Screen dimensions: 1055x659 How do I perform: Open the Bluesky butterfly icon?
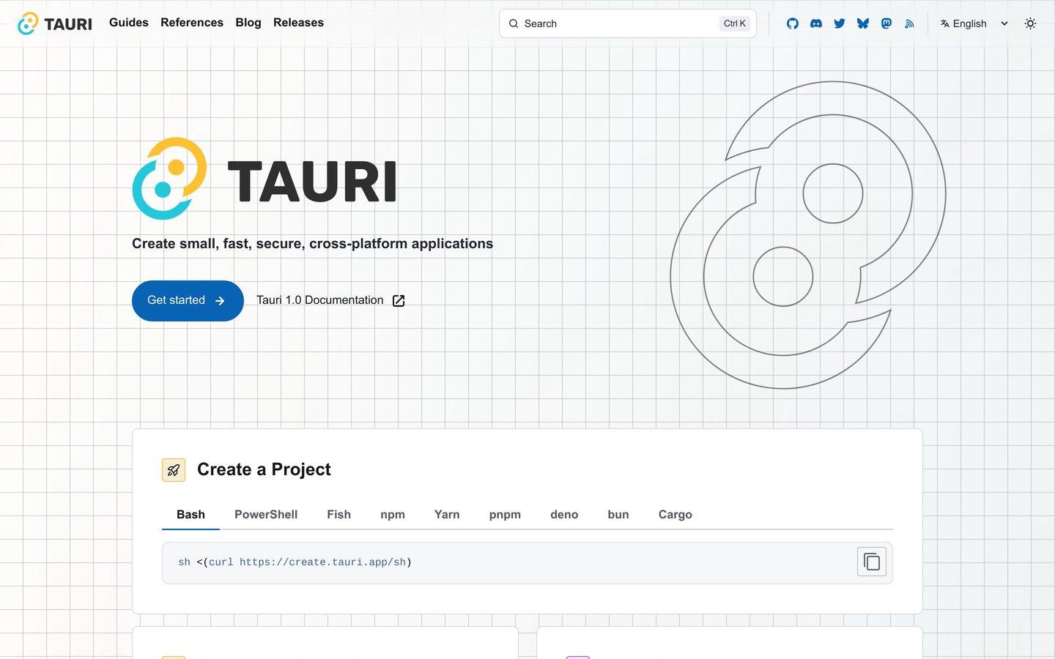(x=863, y=23)
